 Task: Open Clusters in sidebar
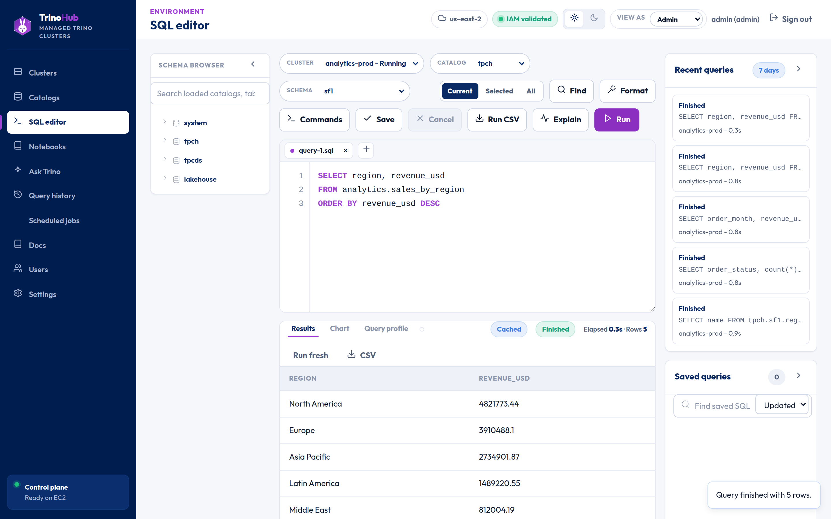tap(68, 73)
